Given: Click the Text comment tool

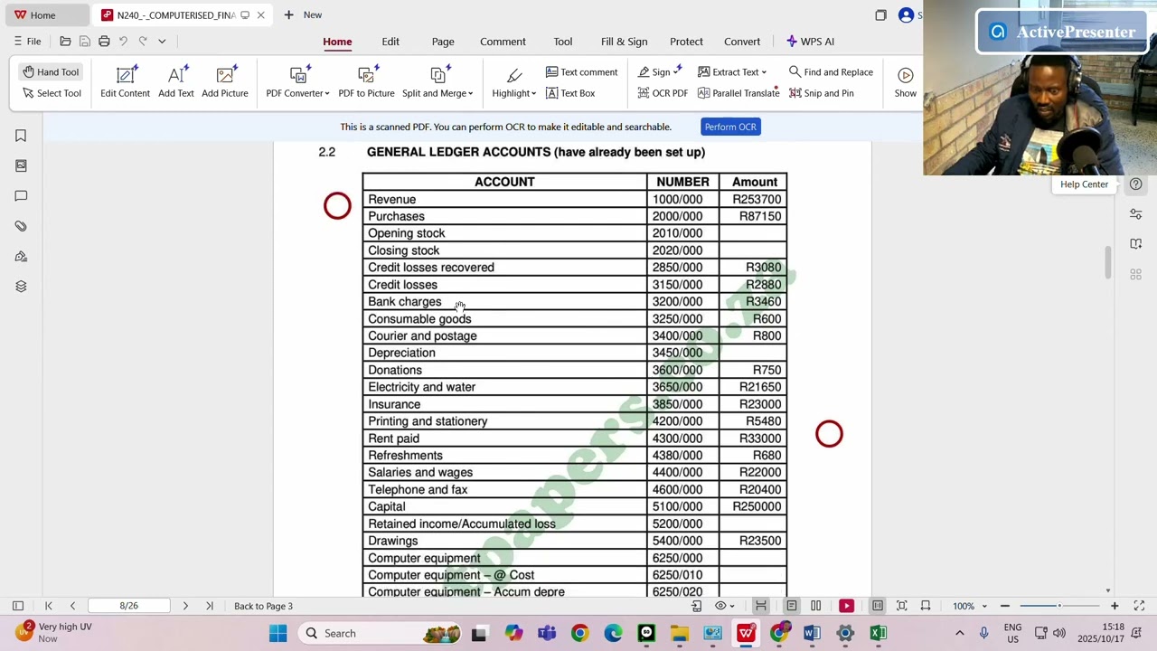Looking at the screenshot, I should [x=581, y=72].
